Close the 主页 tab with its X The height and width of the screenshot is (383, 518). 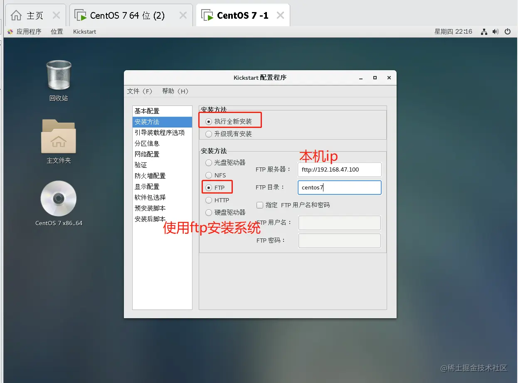point(56,15)
